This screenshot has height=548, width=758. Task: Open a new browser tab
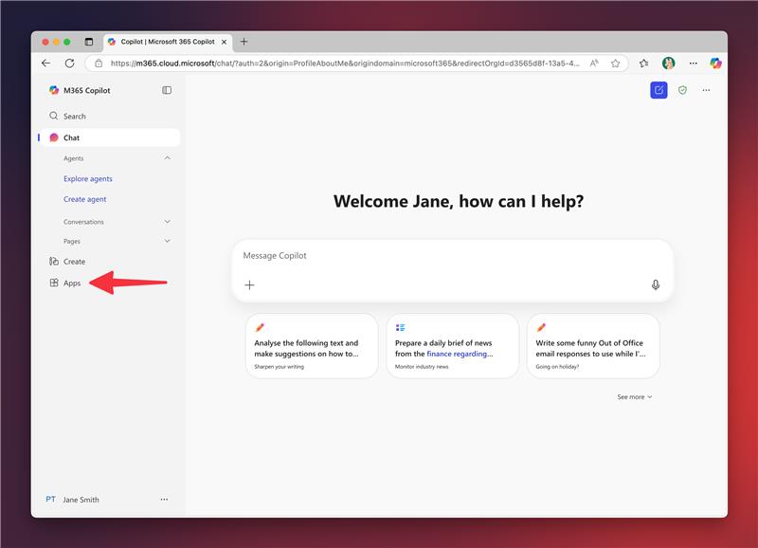click(244, 42)
